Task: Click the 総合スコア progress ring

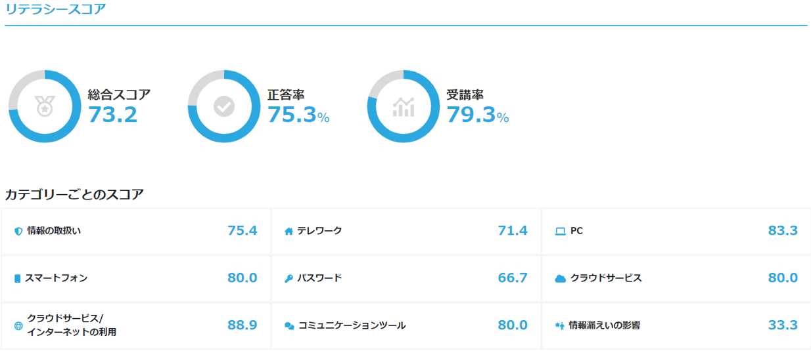Action: pyautogui.click(x=44, y=106)
